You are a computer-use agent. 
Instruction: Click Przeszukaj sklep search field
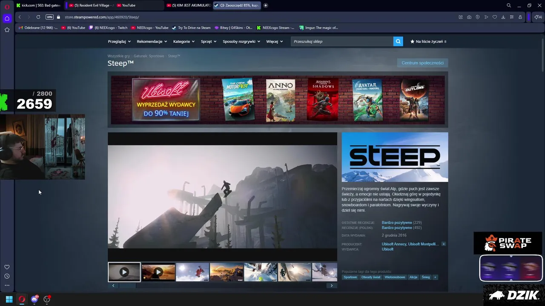[x=342, y=41]
